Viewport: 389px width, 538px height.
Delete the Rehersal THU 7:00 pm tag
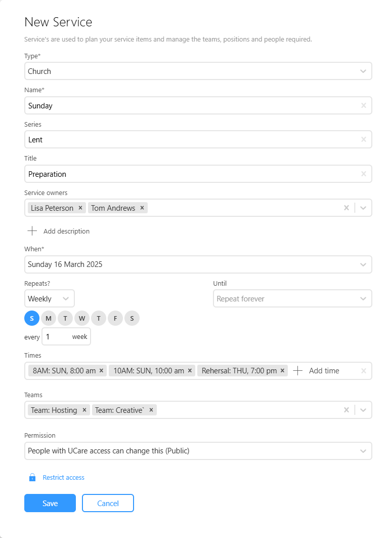(x=282, y=371)
